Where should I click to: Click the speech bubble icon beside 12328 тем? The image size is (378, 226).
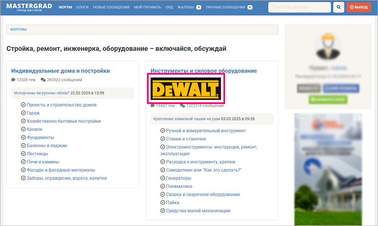point(13,80)
